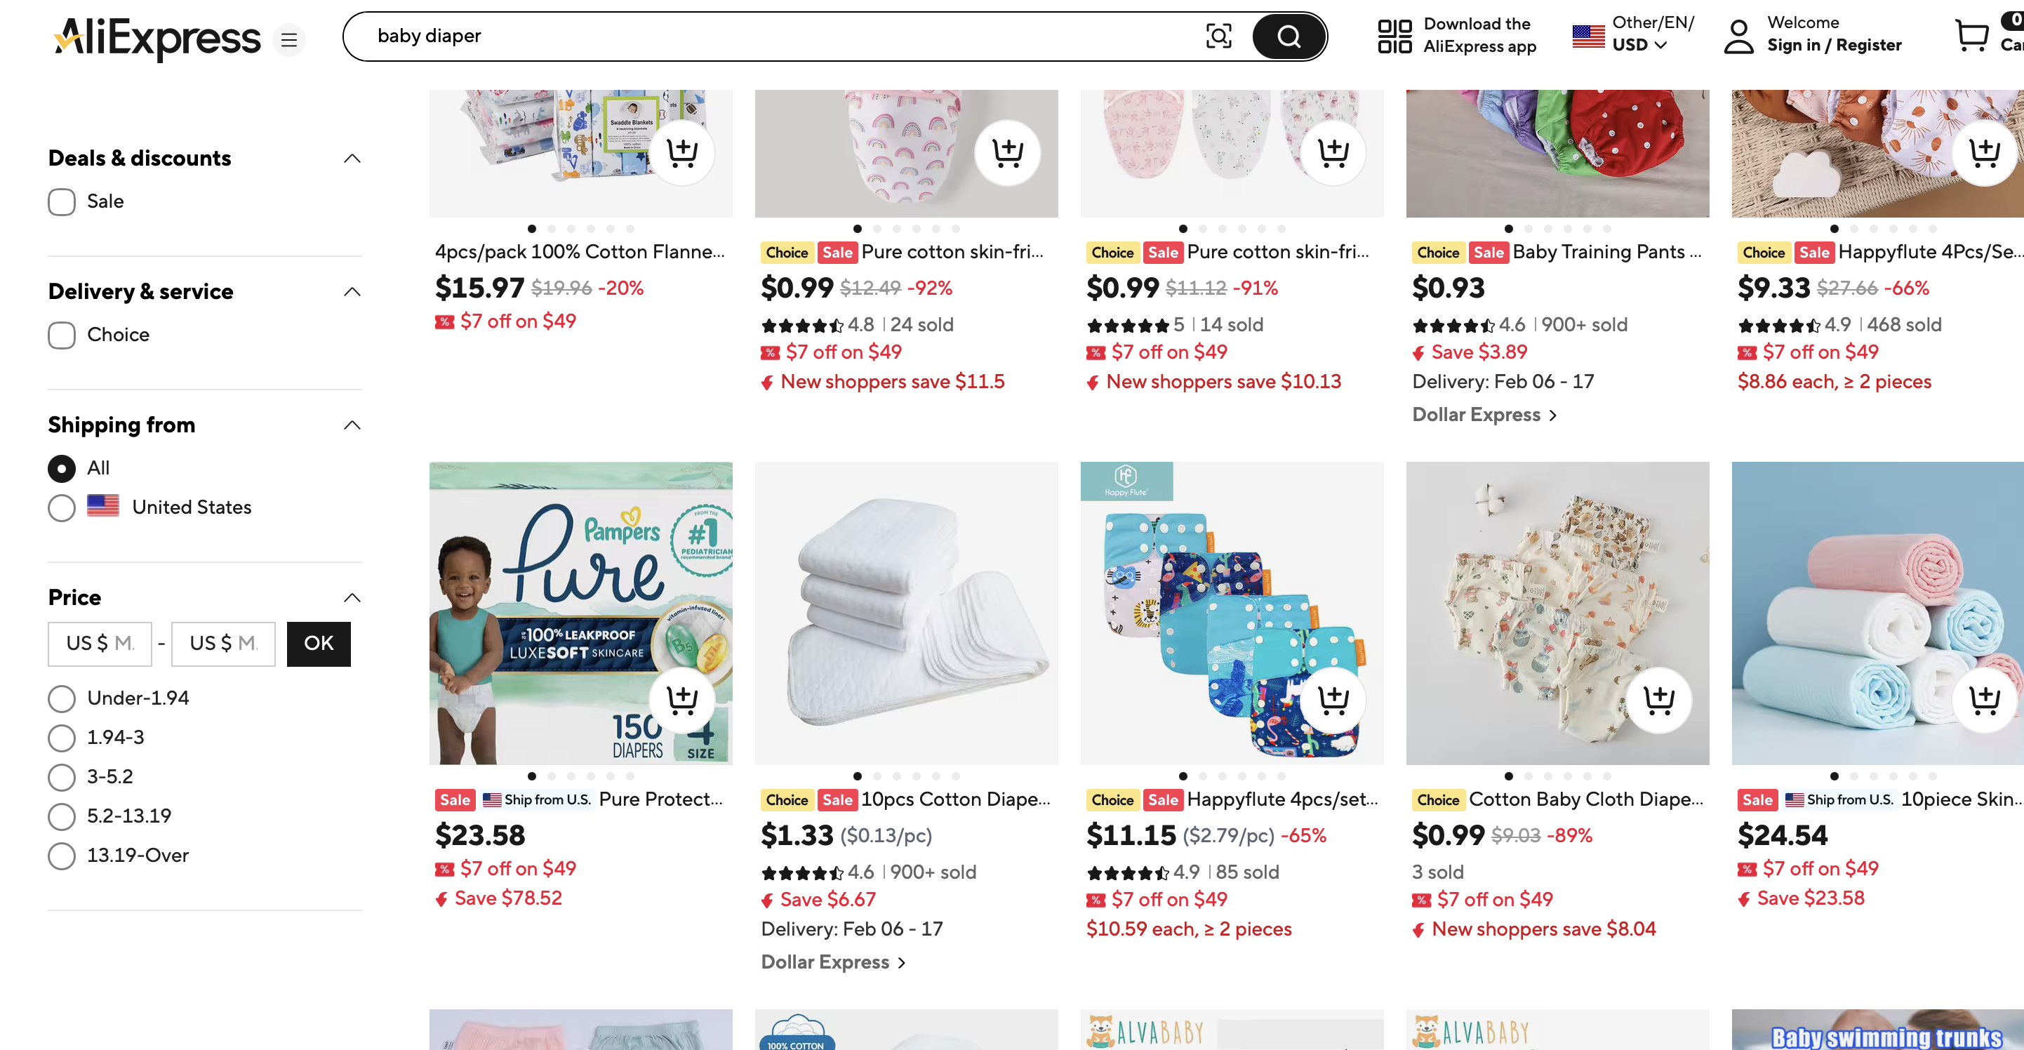The height and width of the screenshot is (1050, 2024).
Task: Open the shopping cart
Action: tap(1972, 36)
